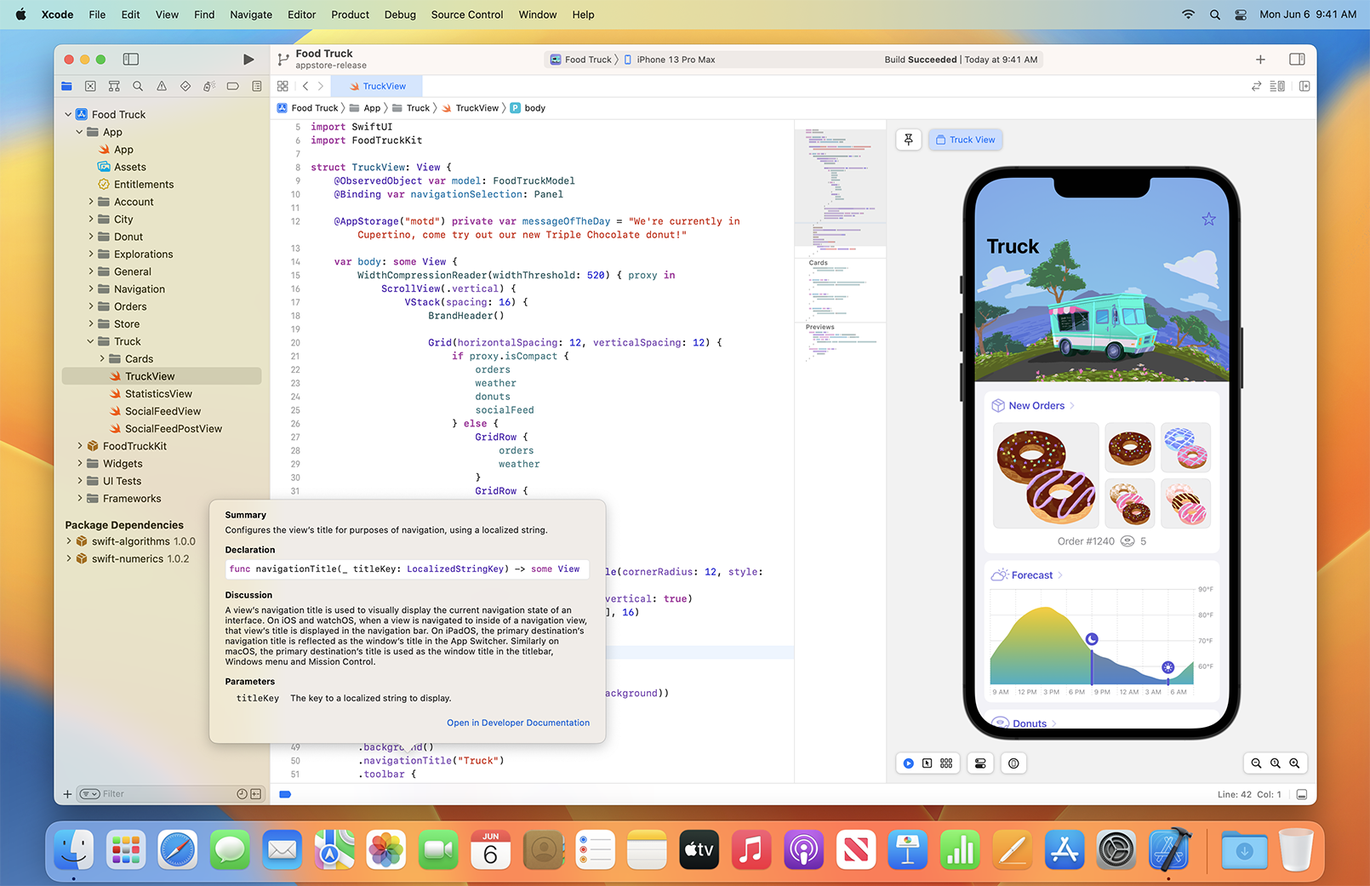Toggle the left sidebar visibility
This screenshot has height=886, width=1370.
pos(130,60)
